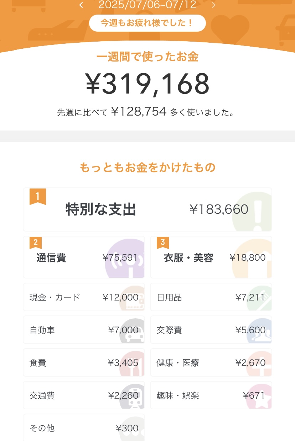The image size is (295, 441).
Task: Open the 日用品 category row
Action: (211, 297)
